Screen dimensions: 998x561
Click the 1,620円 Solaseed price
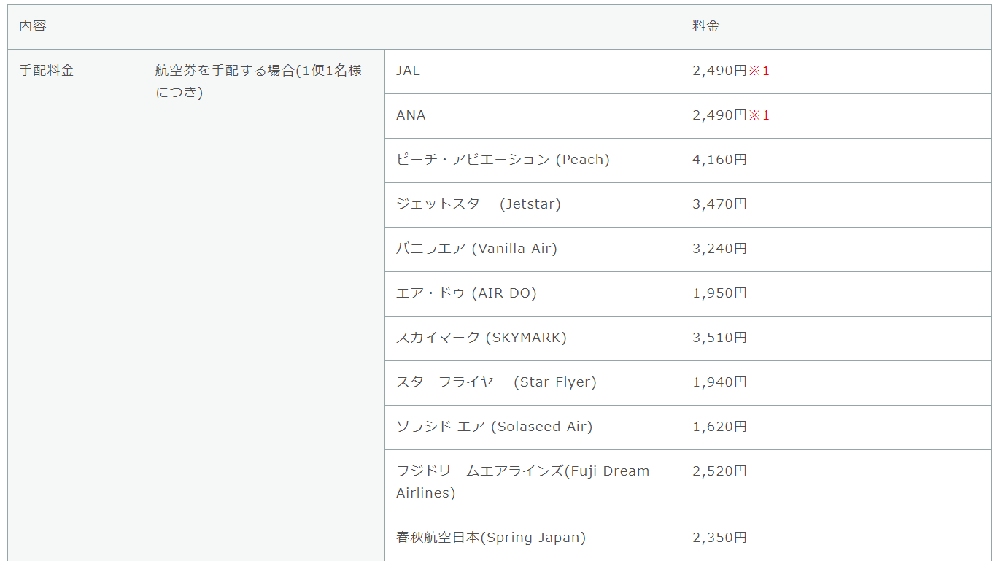720,427
